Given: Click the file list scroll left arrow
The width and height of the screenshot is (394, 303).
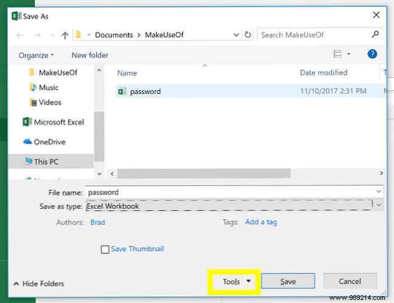Looking at the screenshot, I should 112,173.
